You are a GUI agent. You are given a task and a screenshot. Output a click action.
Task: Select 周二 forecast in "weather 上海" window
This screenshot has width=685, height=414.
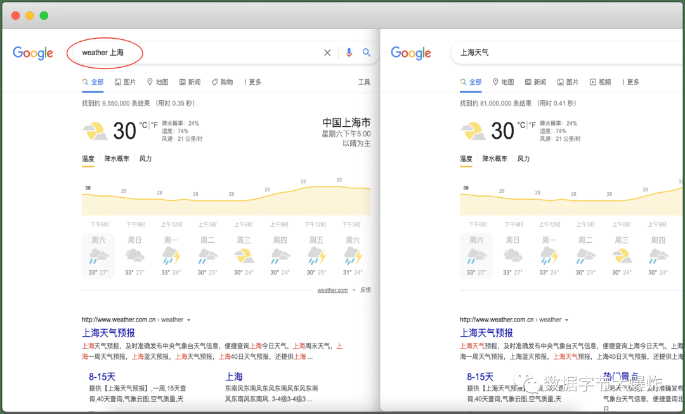point(207,256)
